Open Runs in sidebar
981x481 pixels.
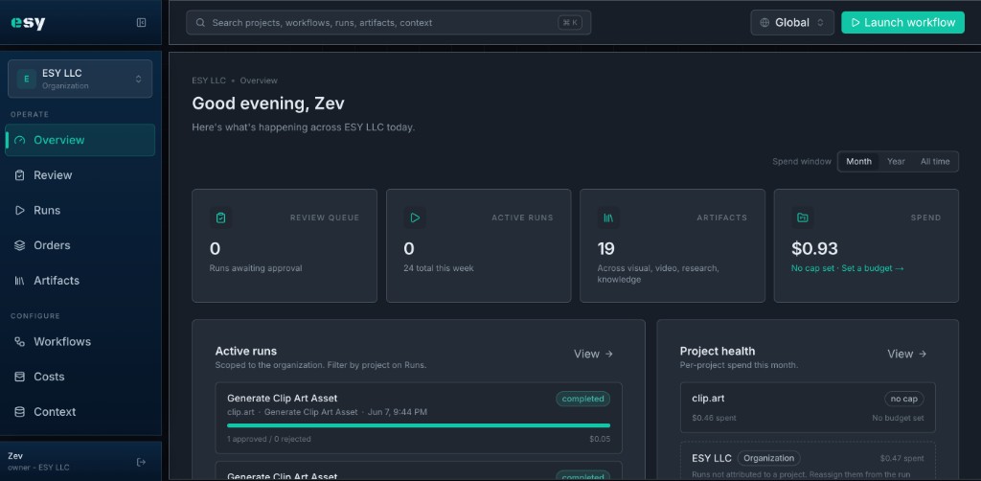[80, 210]
